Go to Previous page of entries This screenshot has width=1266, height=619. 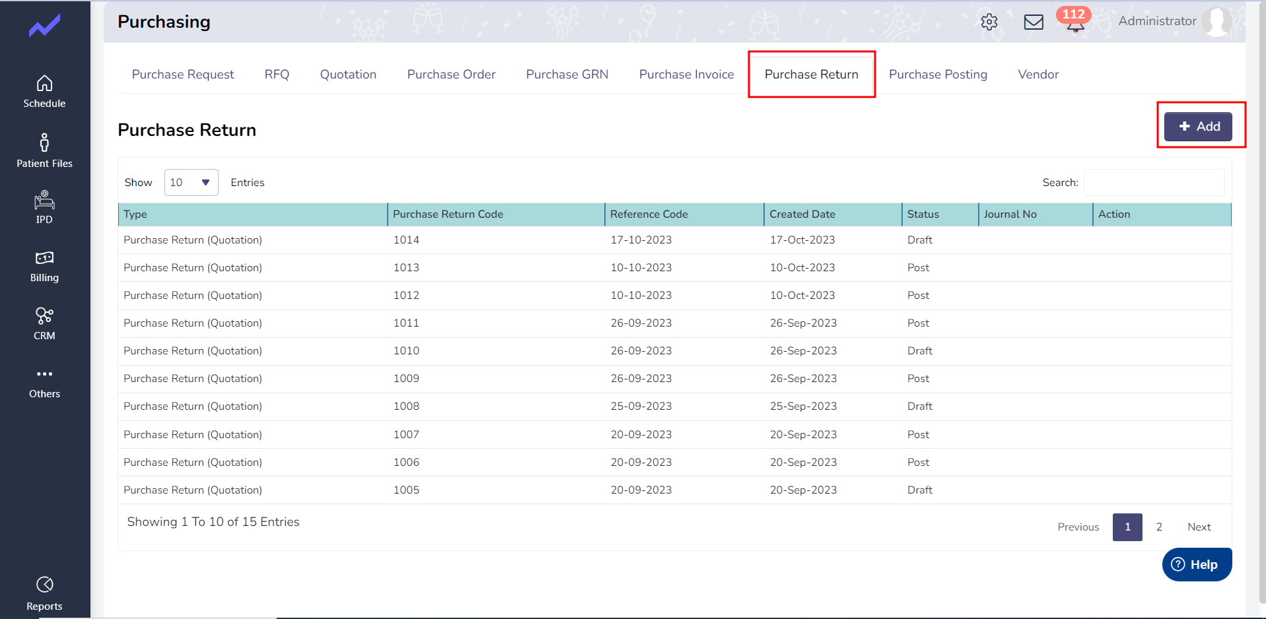tap(1078, 527)
